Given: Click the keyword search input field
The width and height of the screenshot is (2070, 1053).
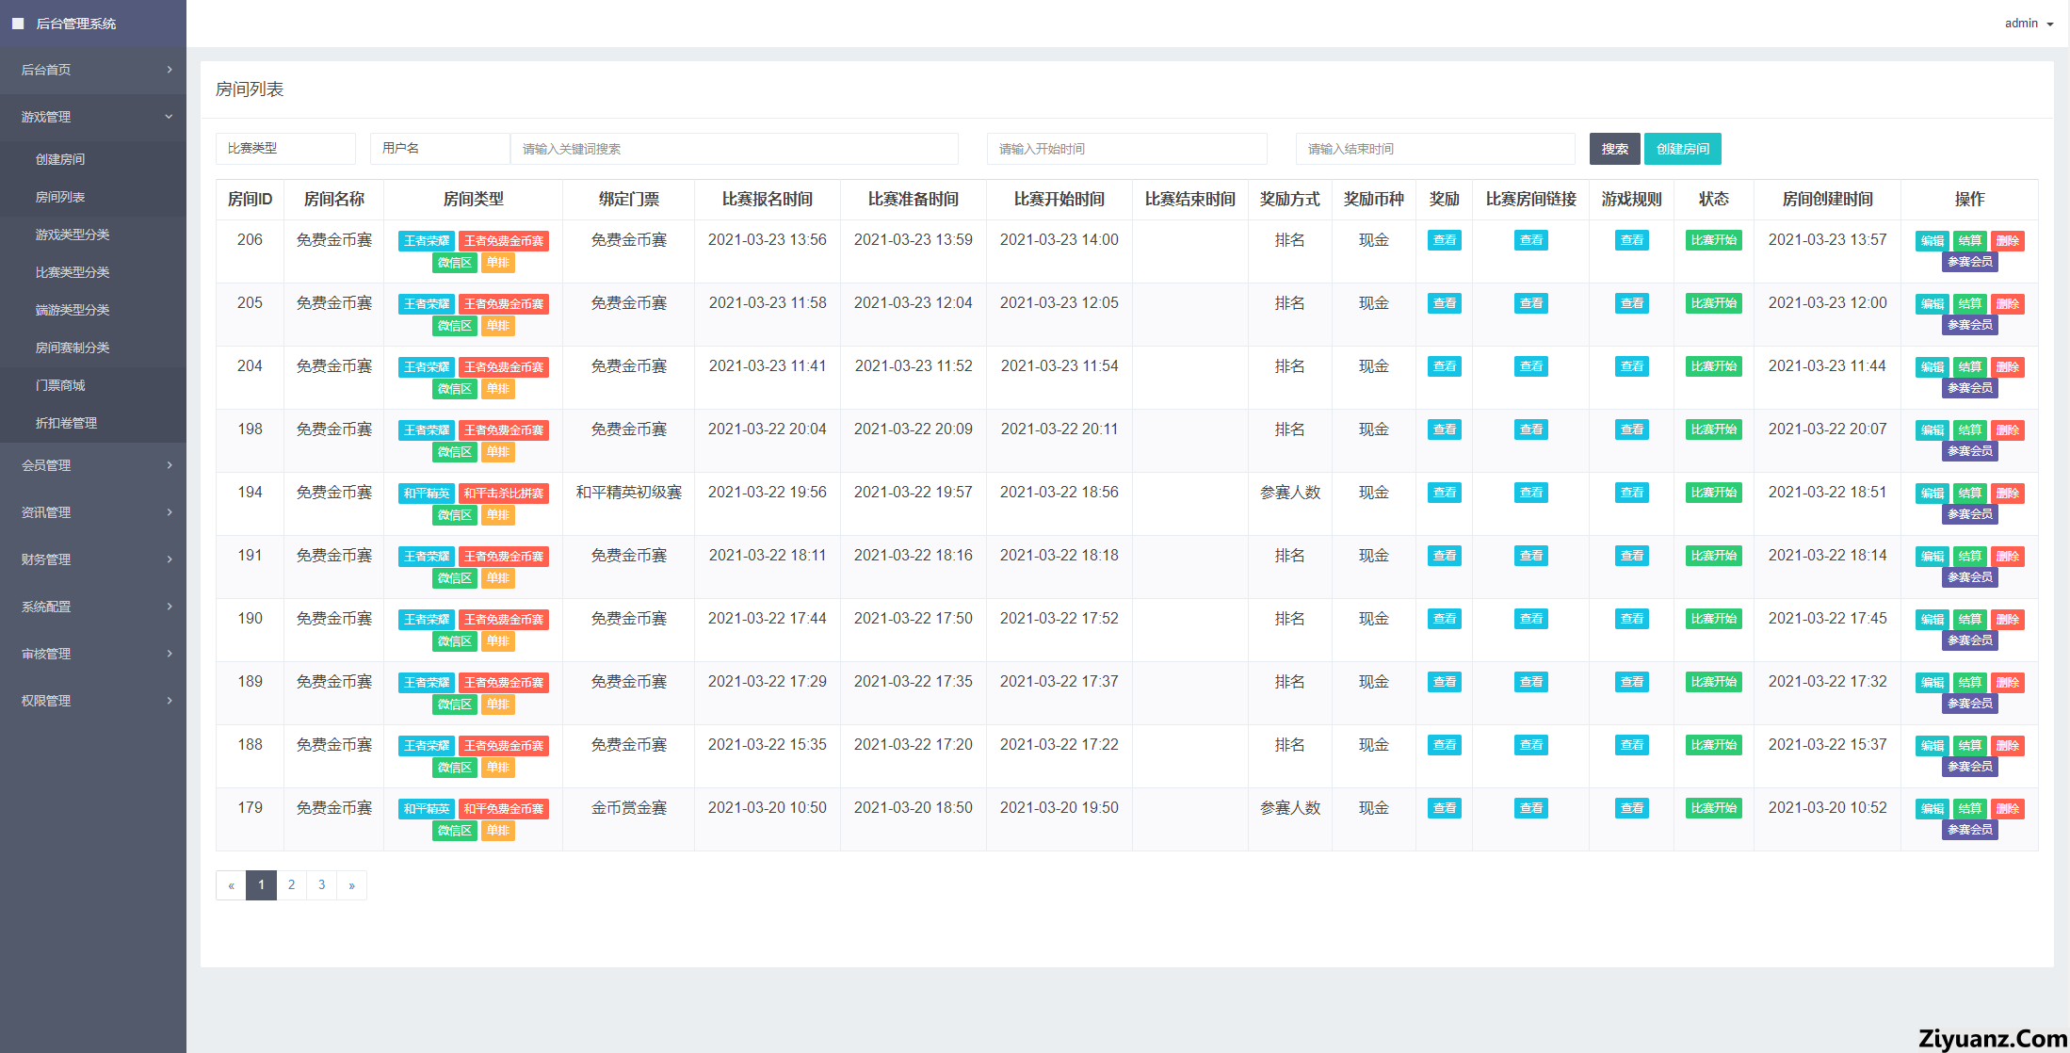Looking at the screenshot, I should coord(734,149).
